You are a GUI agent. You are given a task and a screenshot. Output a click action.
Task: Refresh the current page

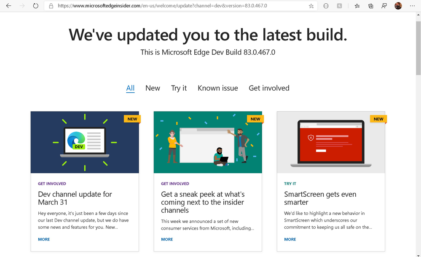pyautogui.click(x=35, y=5)
